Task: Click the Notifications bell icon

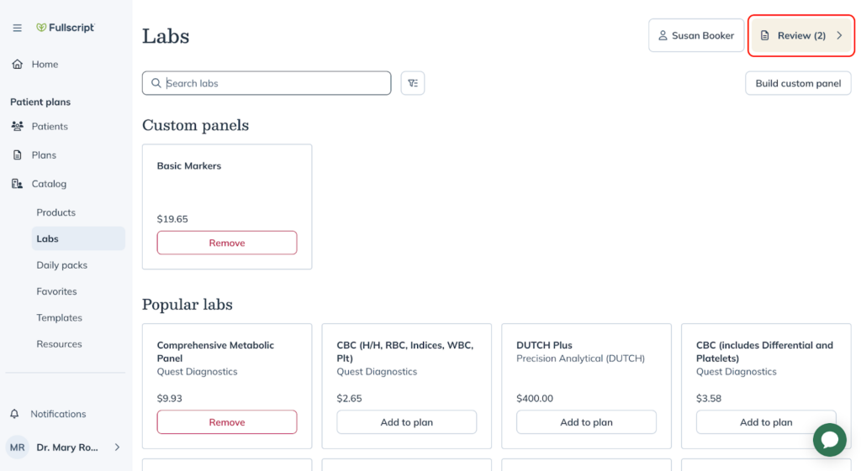Action: (x=15, y=414)
